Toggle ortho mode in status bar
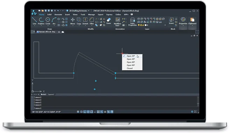Viewport: 230px width, 133px height. [85, 112]
